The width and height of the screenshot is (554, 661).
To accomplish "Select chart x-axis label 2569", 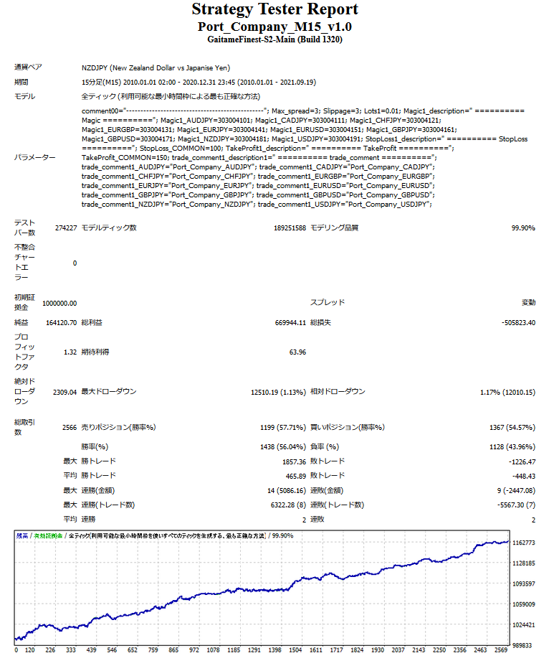I will [x=500, y=650].
